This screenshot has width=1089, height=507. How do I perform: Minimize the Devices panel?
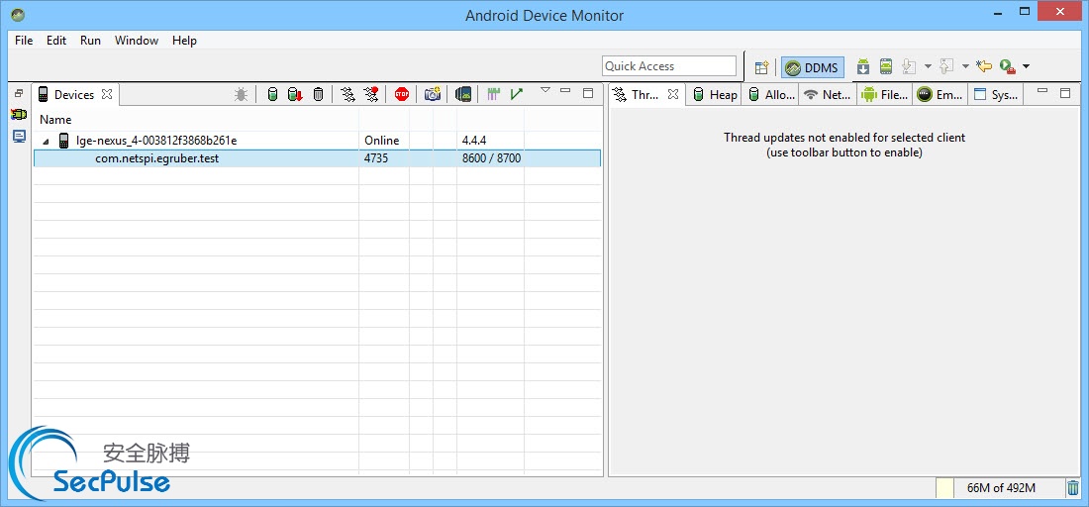coord(565,91)
